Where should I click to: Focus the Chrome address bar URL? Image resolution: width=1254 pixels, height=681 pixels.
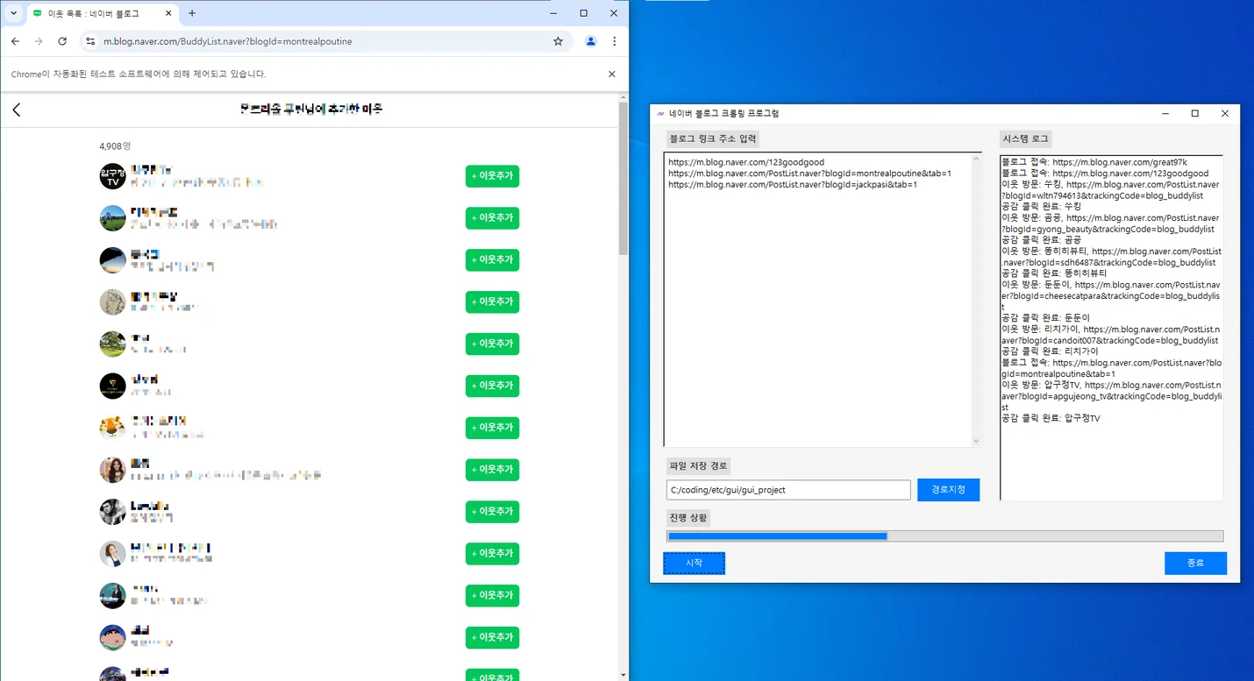[x=228, y=41]
